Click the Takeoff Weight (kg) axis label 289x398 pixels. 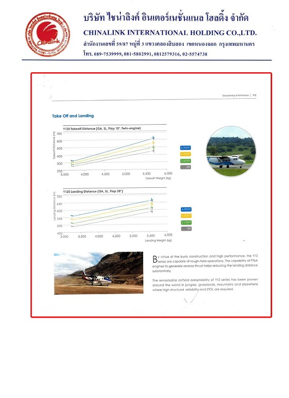[x=158, y=178]
